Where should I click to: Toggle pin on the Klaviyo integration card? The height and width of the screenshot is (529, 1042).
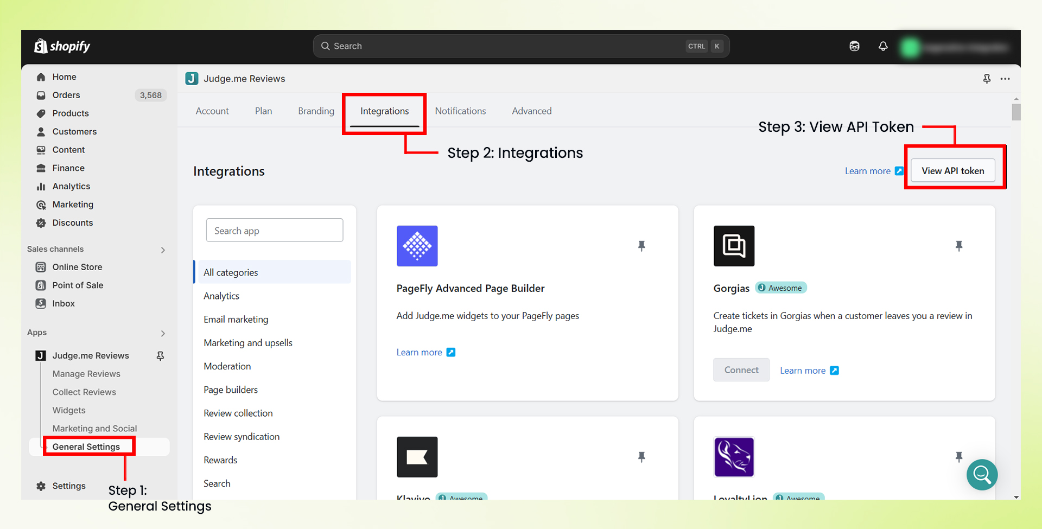point(641,457)
